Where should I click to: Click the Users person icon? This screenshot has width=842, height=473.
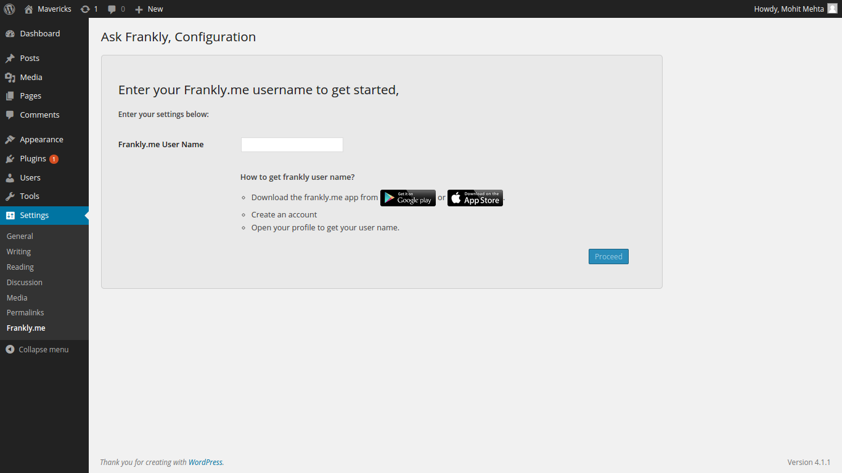(10, 178)
